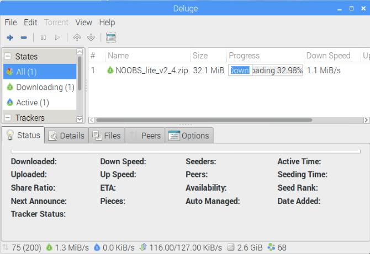
Task: Click the Queue Down arrow icon
Action: tap(91, 37)
